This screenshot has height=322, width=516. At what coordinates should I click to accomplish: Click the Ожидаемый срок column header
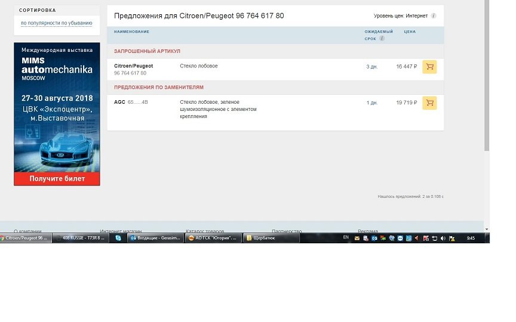(x=379, y=35)
